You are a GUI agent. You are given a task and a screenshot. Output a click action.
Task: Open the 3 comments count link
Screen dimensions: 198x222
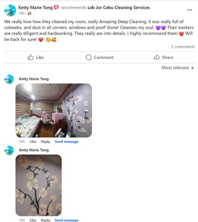point(183,47)
